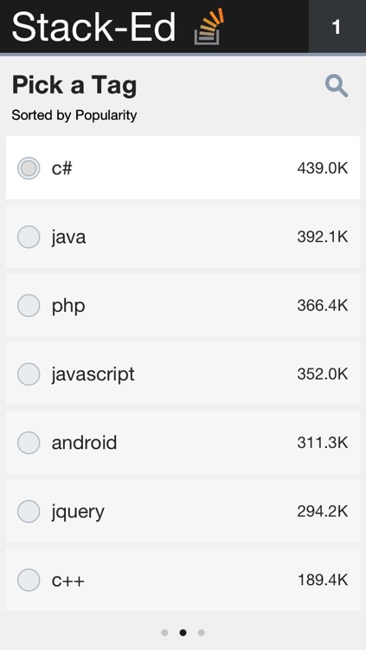Tap the active middle page dot
This screenshot has width=366, height=650.
(x=183, y=633)
